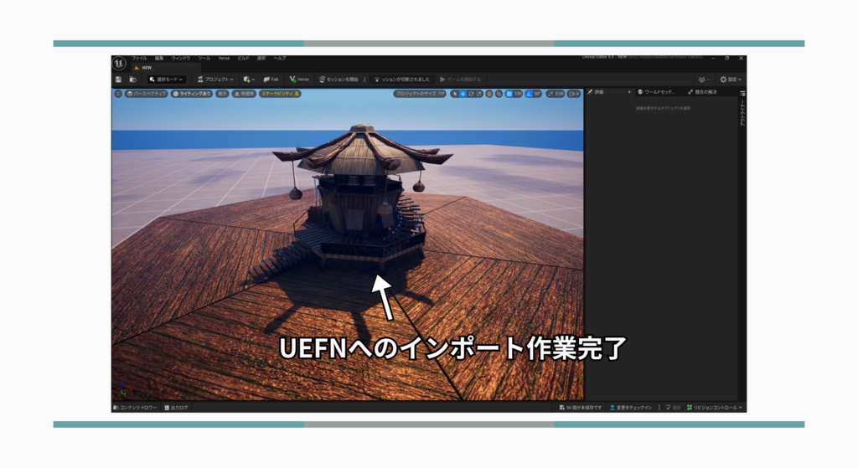Open camera speed 4 setting
858x468 pixels.
(574, 94)
